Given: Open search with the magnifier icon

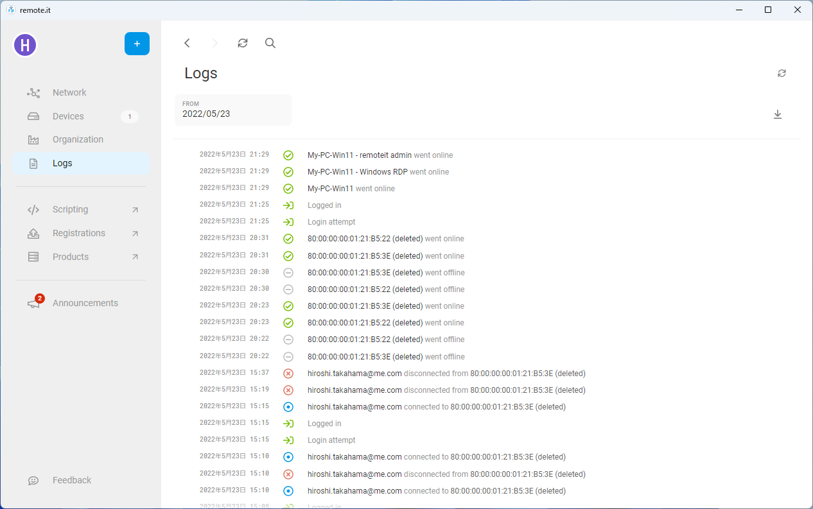Looking at the screenshot, I should click(270, 43).
